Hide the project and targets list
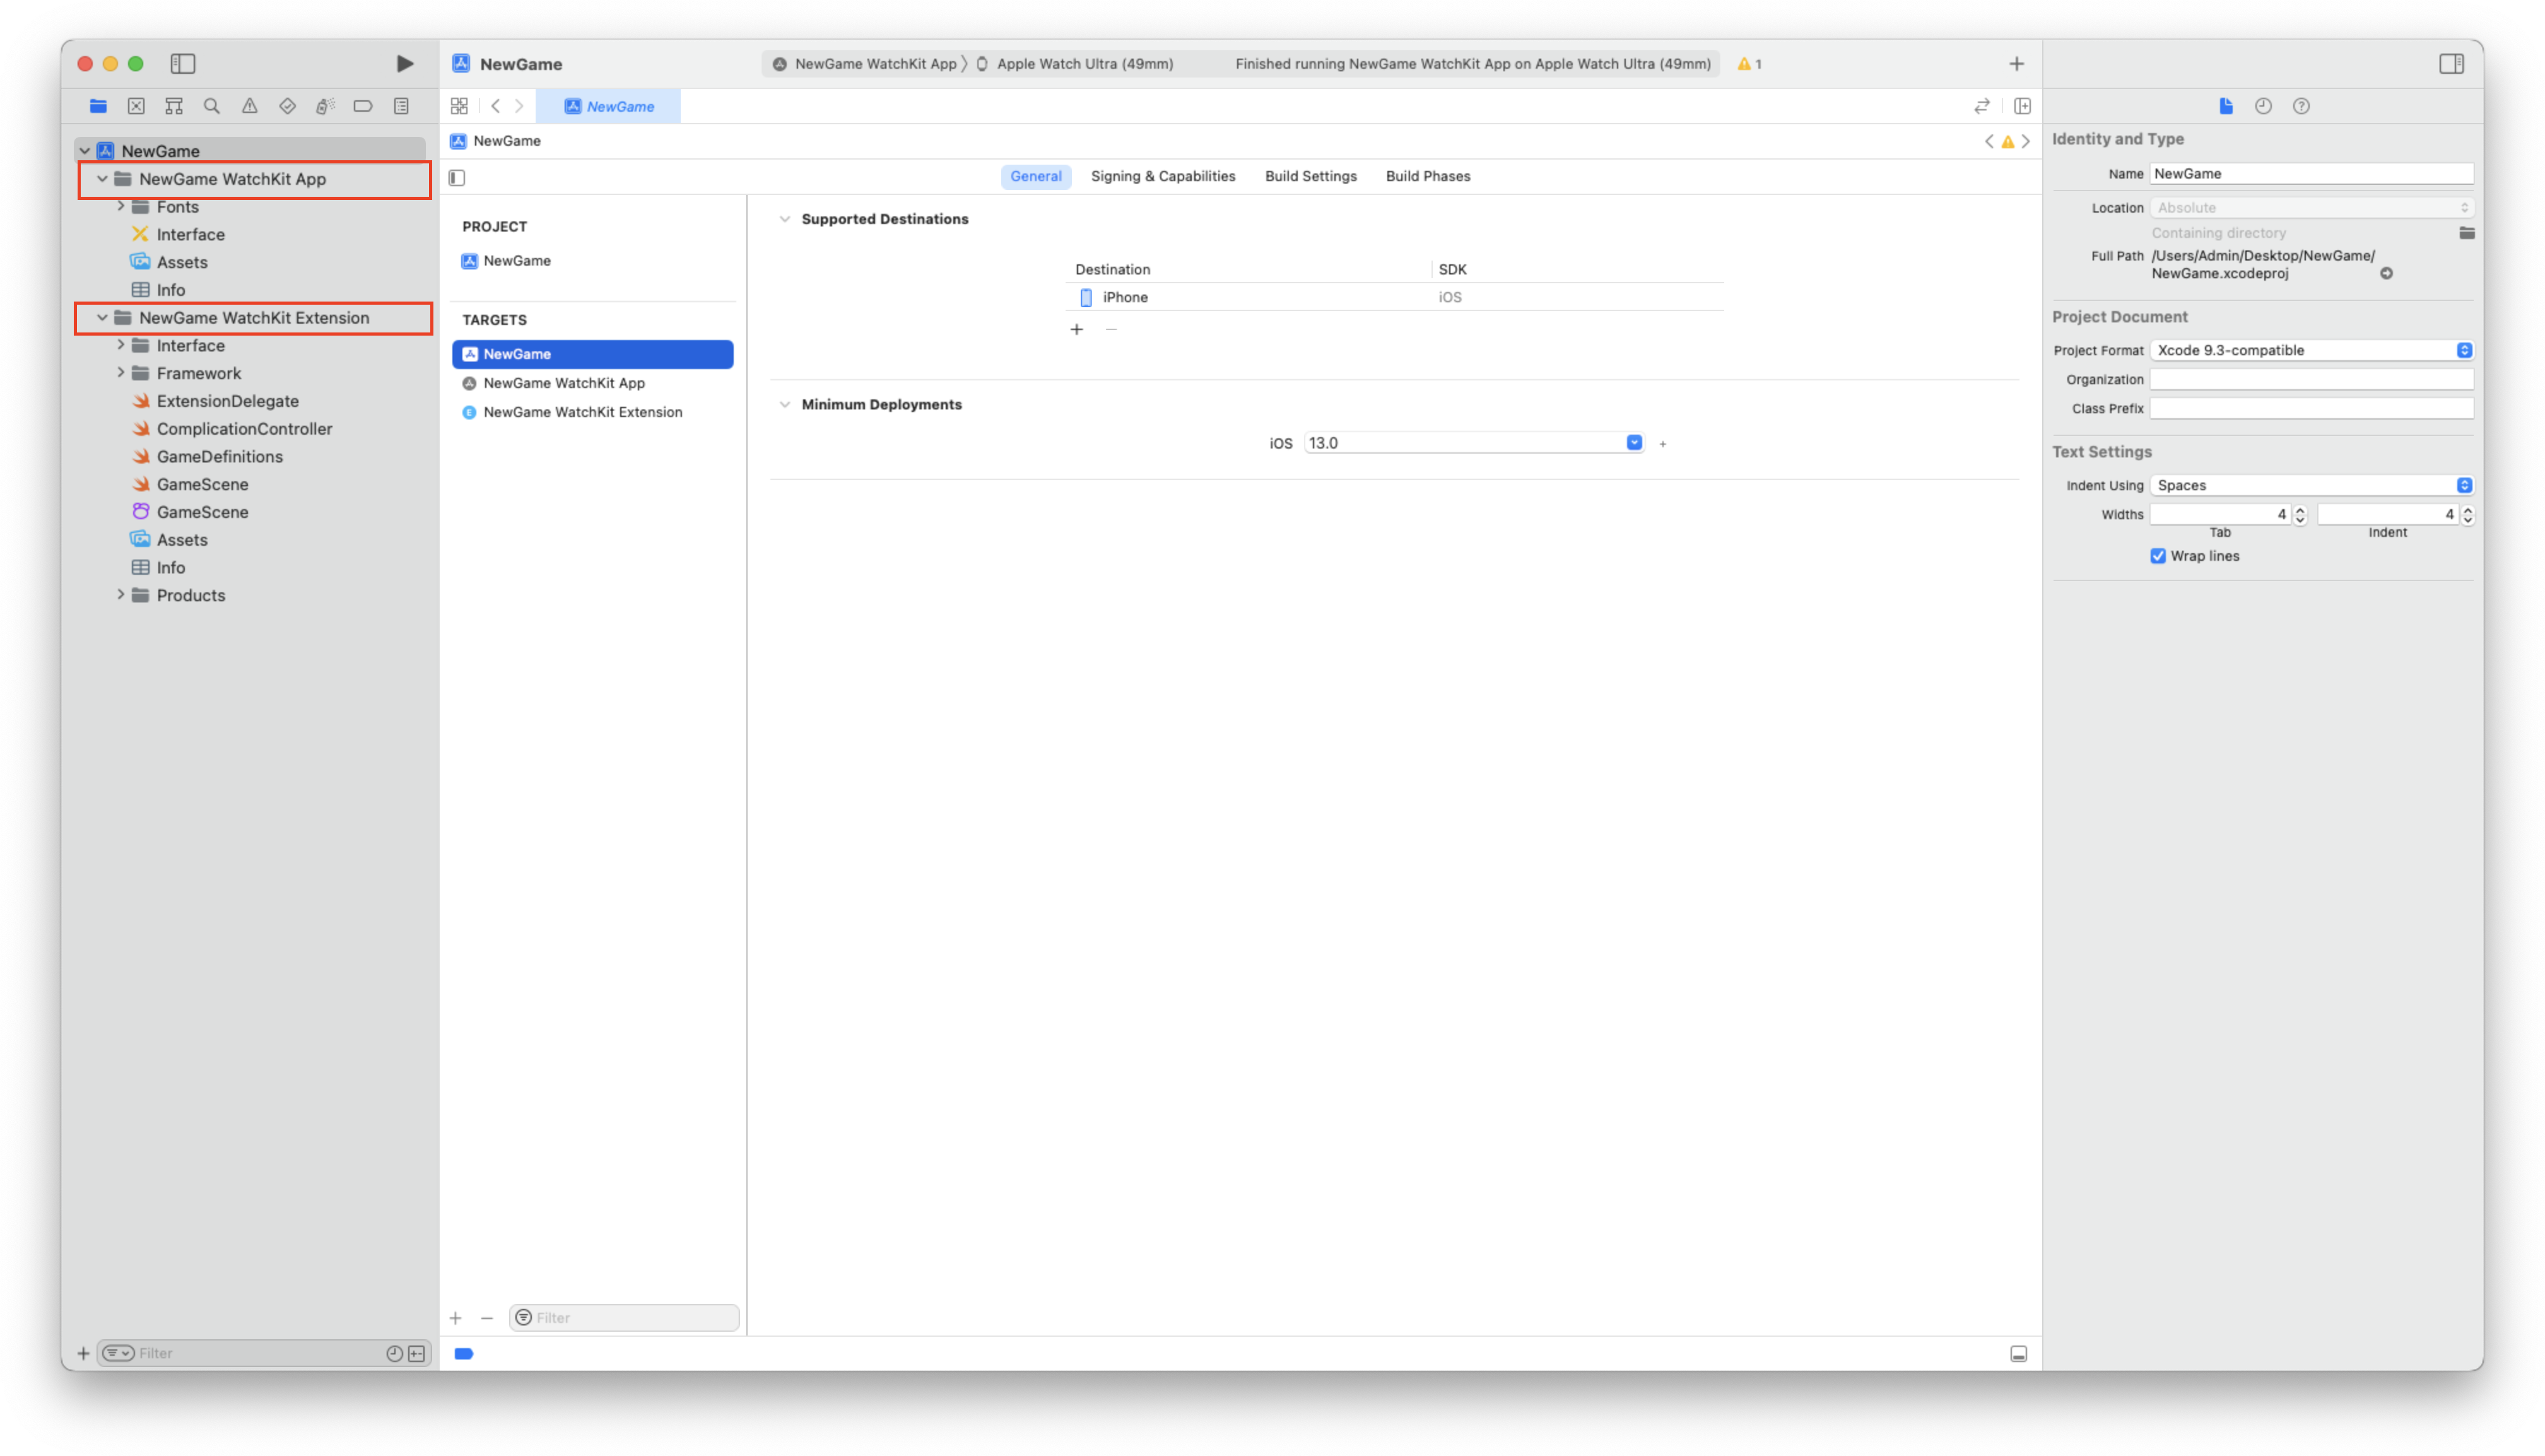This screenshot has height=1456, width=2545. click(x=457, y=178)
